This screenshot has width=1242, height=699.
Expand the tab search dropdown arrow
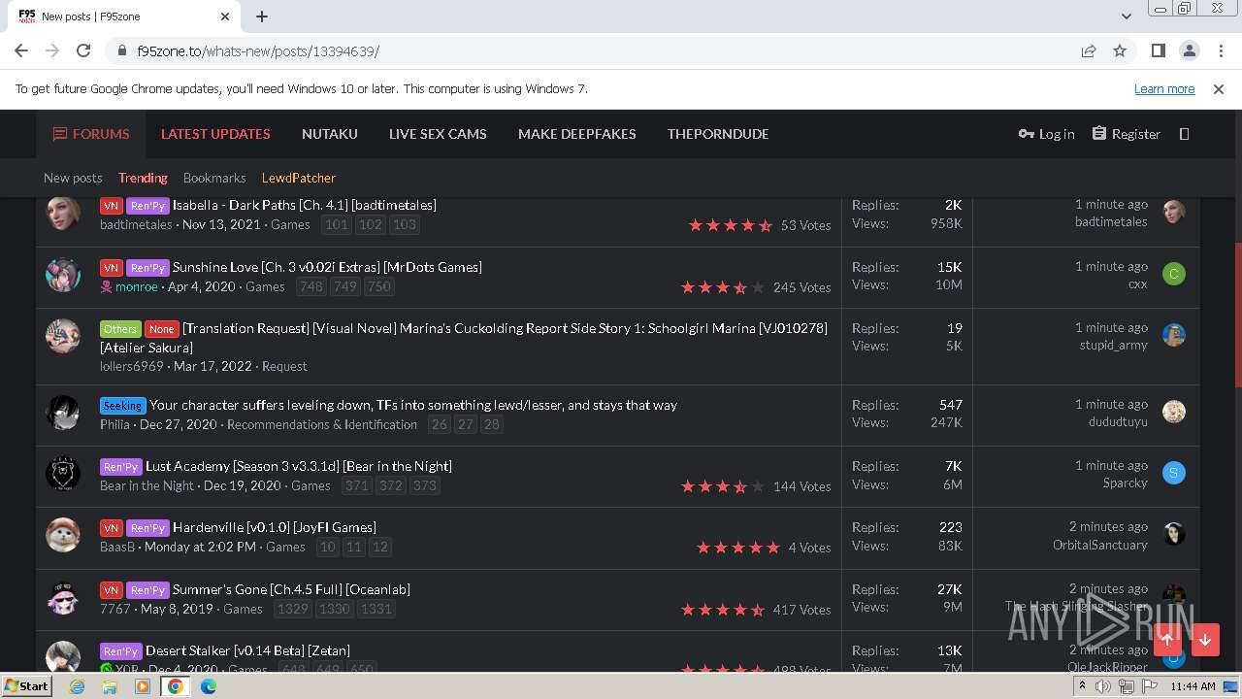1126,17
